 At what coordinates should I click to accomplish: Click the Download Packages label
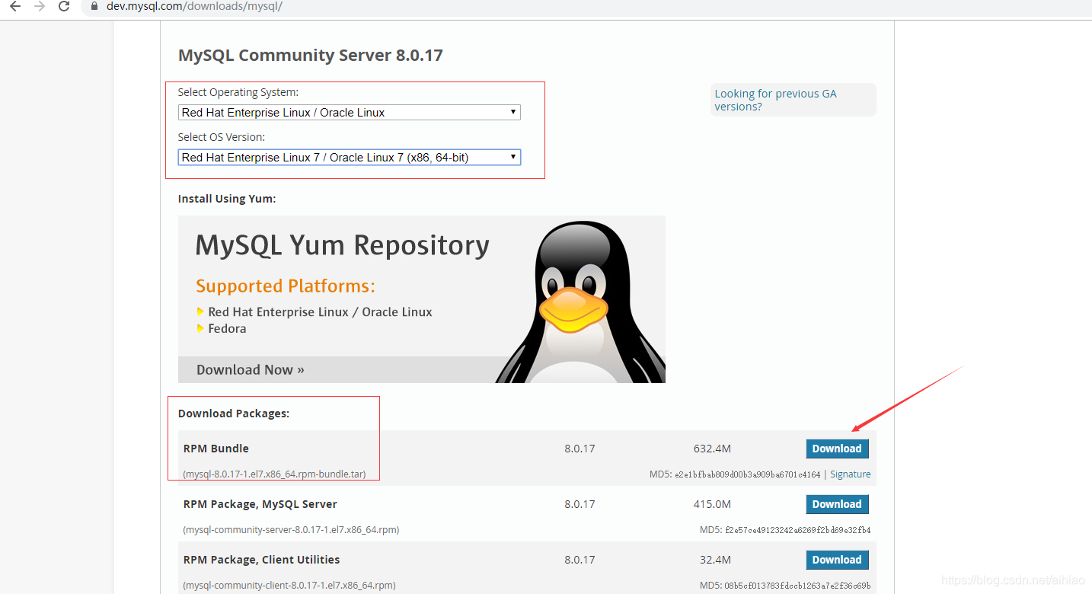pyautogui.click(x=234, y=414)
